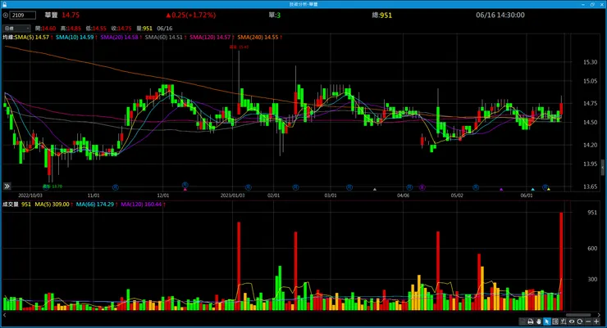Click the high price 高:14.85
Viewport: 607px width, 328px height.
pos(71,28)
